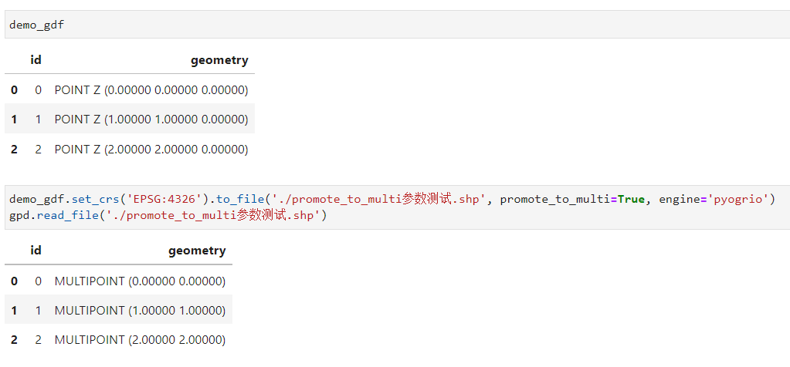The width and height of the screenshot is (790, 367).
Task: Click the True keyword after promote_to_multi
Action: point(630,200)
